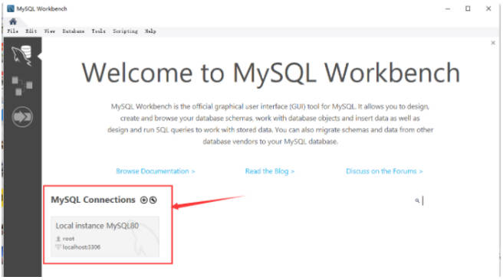Open manage connections wrench icon

point(153,200)
